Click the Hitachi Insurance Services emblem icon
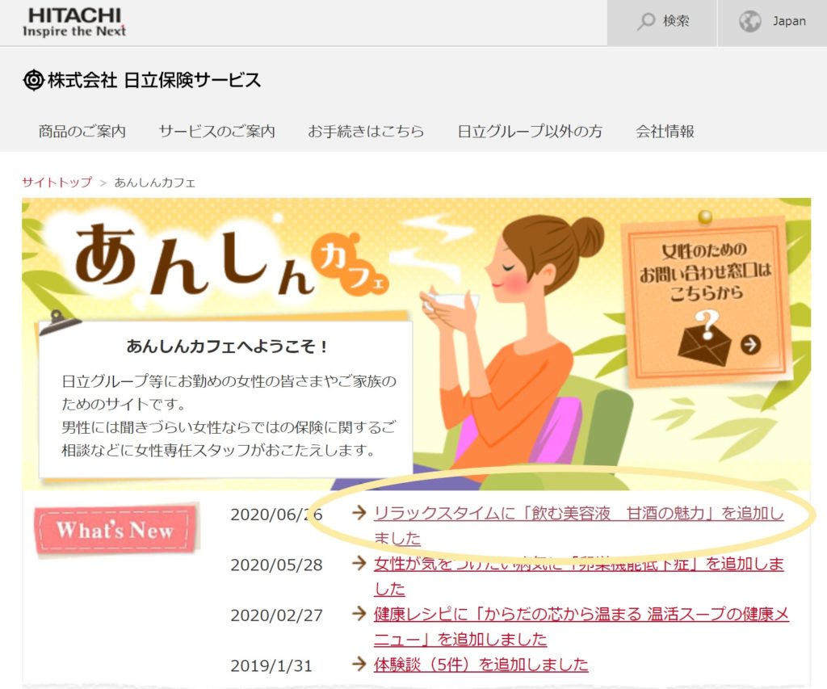 (33, 80)
